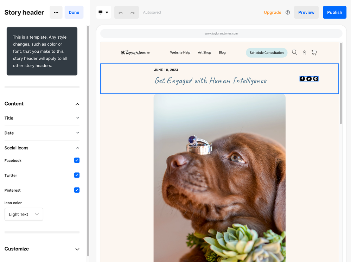Click the Pinterest icon in story header
The width and height of the screenshot is (351, 262).
(x=315, y=79)
